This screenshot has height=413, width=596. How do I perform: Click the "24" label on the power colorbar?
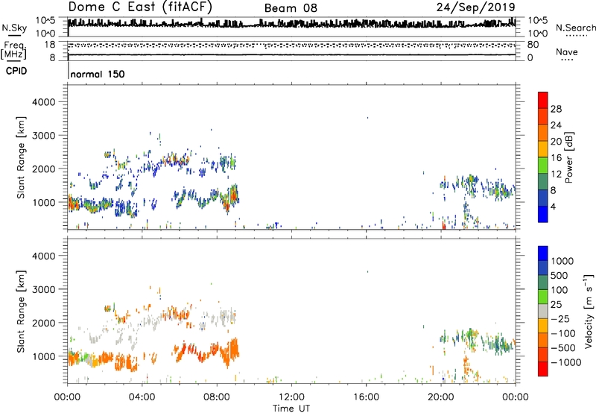(556, 125)
